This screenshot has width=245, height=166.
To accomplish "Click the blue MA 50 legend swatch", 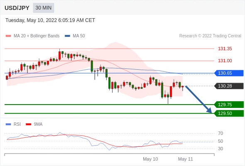I will 68,36.
